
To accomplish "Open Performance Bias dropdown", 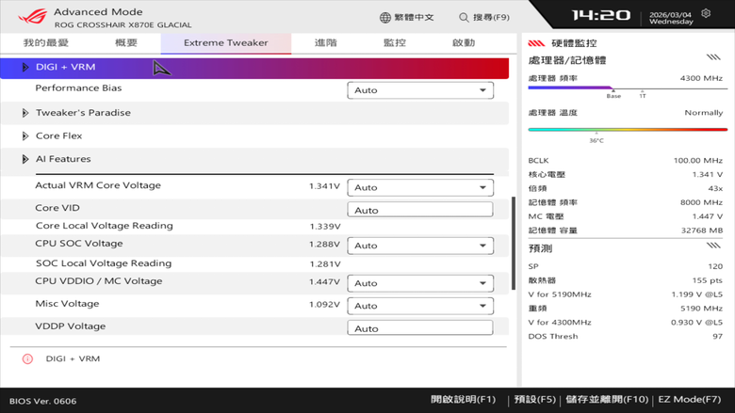I will point(420,90).
